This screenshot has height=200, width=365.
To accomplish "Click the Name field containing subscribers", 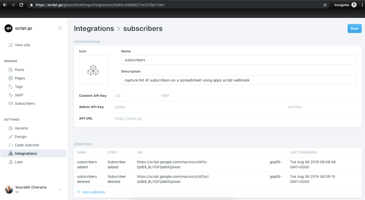I will (239, 60).
